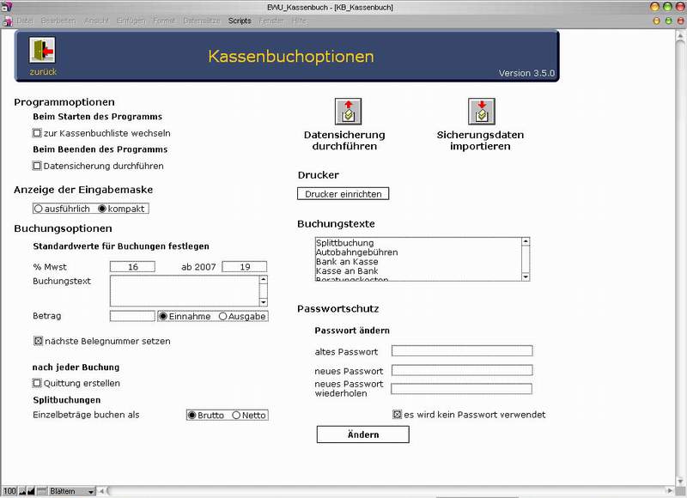Uncheck 'nächste Belegnummer setzen'
The image size is (687, 498).
click(39, 340)
